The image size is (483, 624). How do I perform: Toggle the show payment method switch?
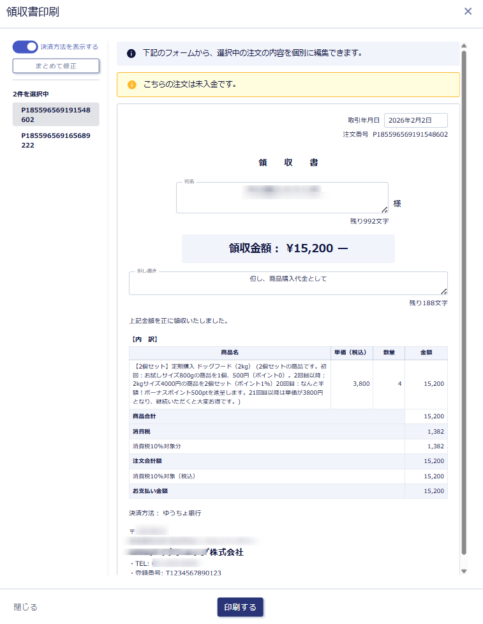(26, 47)
